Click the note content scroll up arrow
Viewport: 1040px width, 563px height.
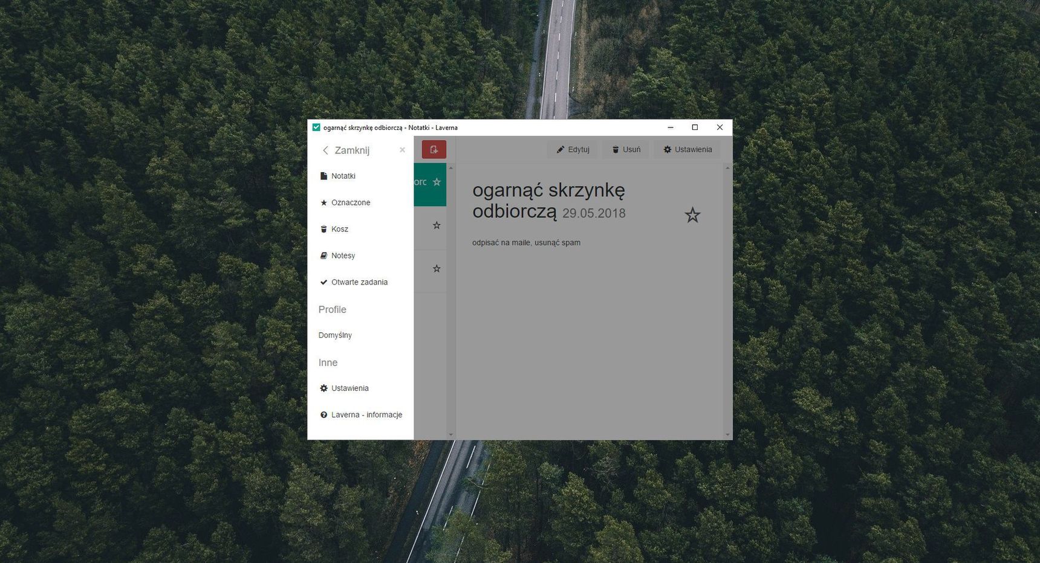[x=727, y=167]
